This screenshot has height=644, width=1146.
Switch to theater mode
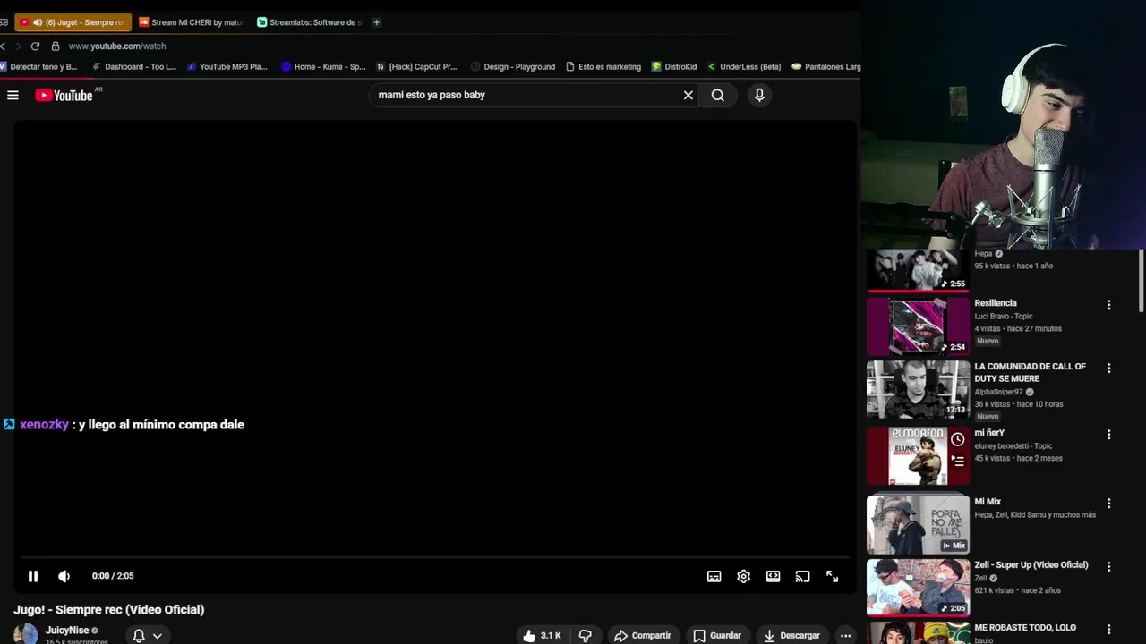pos(773,577)
